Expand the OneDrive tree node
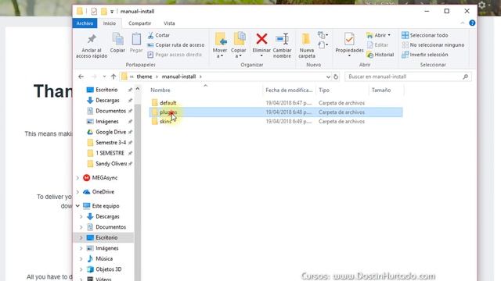 [77, 192]
